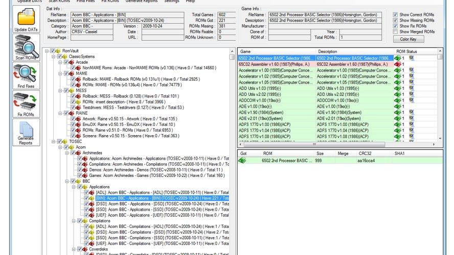Viewport: 454px width, 255px height.
Task: Toggle the Show Missing ROMs checkbox
Action: click(395, 20)
